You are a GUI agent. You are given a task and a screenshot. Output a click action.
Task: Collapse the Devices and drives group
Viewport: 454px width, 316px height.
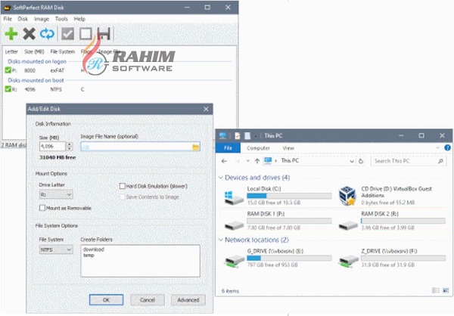coord(221,178)
